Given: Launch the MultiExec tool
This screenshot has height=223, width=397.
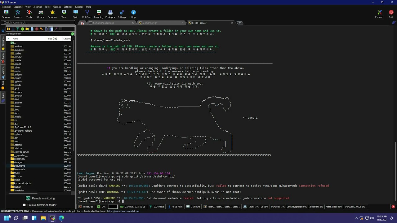Looking at the screenshot, I should [87, 14].
